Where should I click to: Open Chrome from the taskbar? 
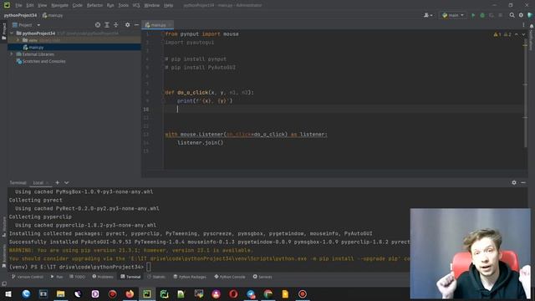(268, 293)
